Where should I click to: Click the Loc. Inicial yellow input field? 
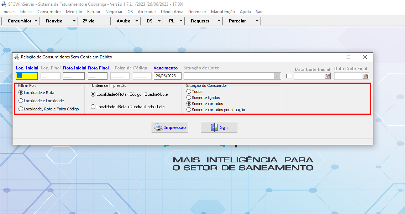tap(27, 76)
